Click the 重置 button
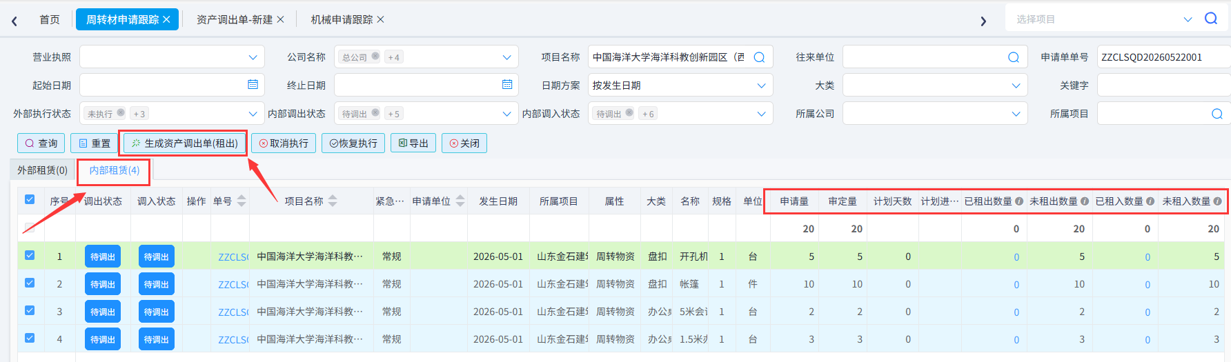 (94, 143)
